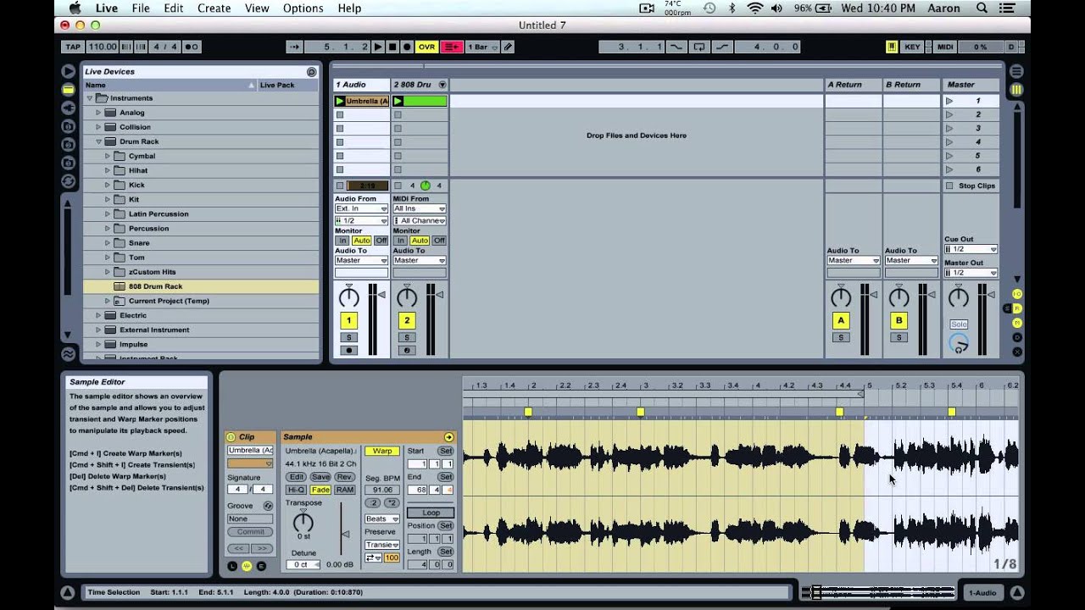Viewport: 1085px width, 610px height.
Task: Arm track 1 for recording
Action: click(348, 350)
